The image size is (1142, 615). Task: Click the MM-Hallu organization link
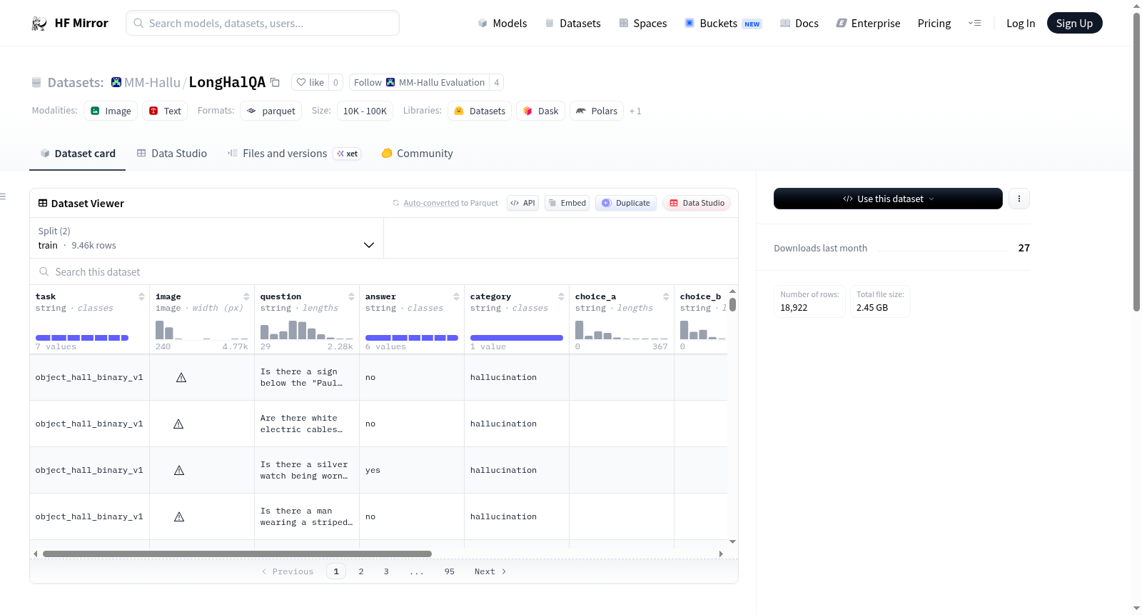coord(152,82)
